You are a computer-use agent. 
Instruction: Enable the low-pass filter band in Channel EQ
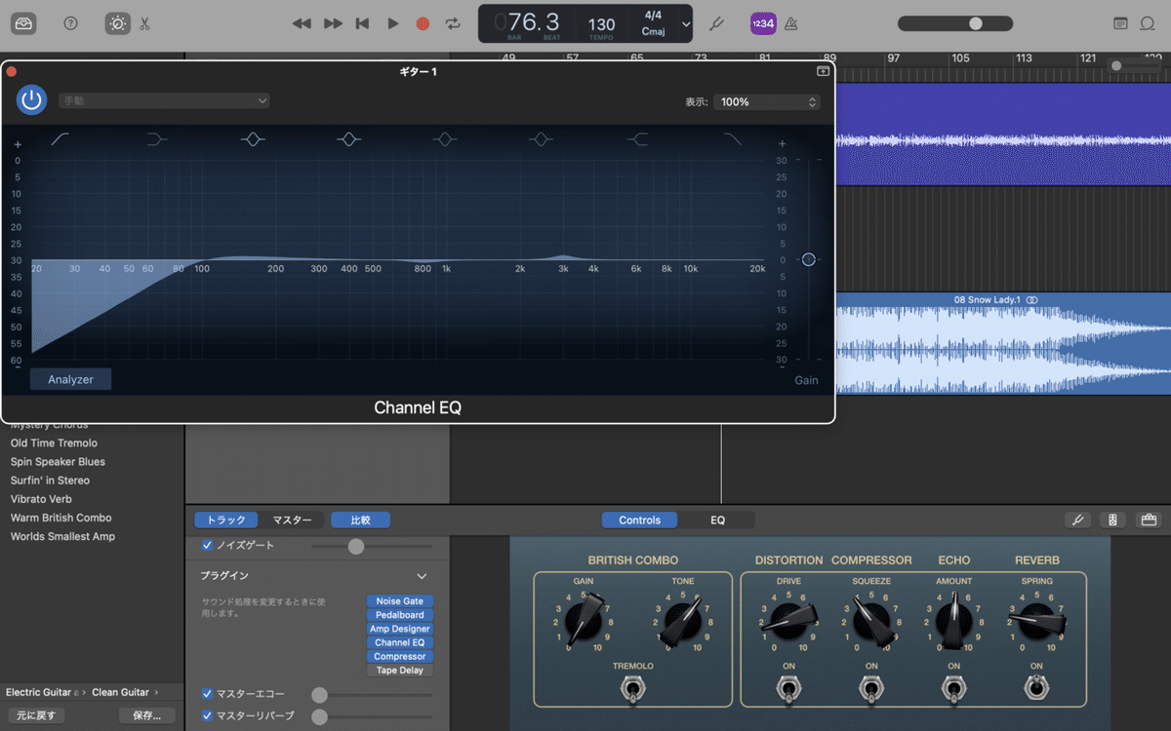pos(733,139)
